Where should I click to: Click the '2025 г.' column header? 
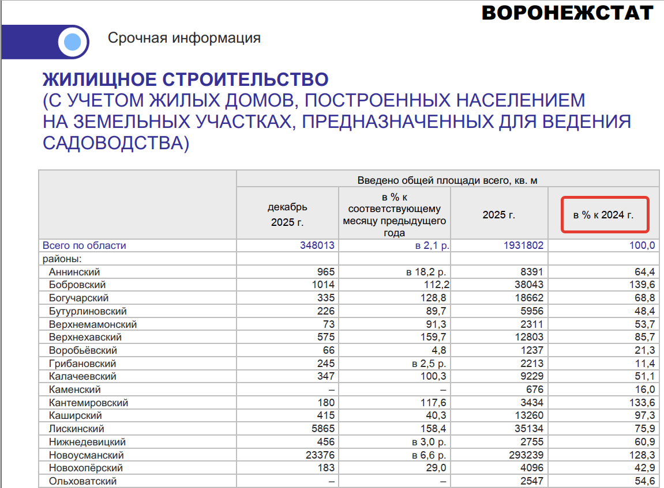pyautogui.click(x=498, y=215)
